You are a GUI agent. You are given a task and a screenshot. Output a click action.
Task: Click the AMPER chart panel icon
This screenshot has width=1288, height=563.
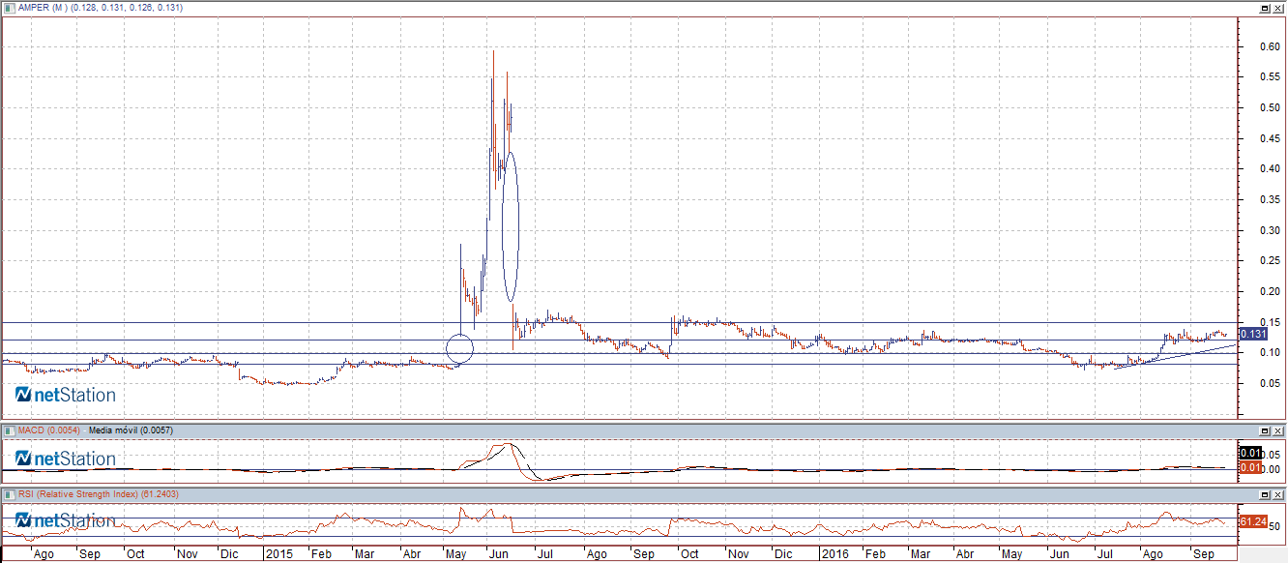(x=8, y=8)
